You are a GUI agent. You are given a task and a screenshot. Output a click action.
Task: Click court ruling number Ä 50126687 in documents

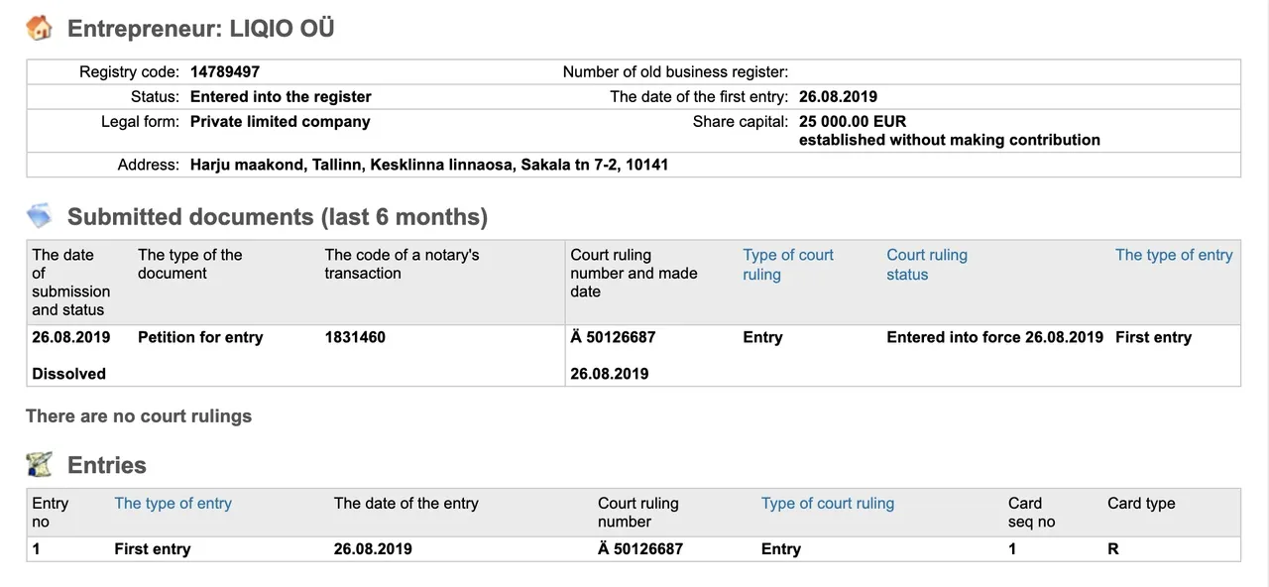coord(613,337)
